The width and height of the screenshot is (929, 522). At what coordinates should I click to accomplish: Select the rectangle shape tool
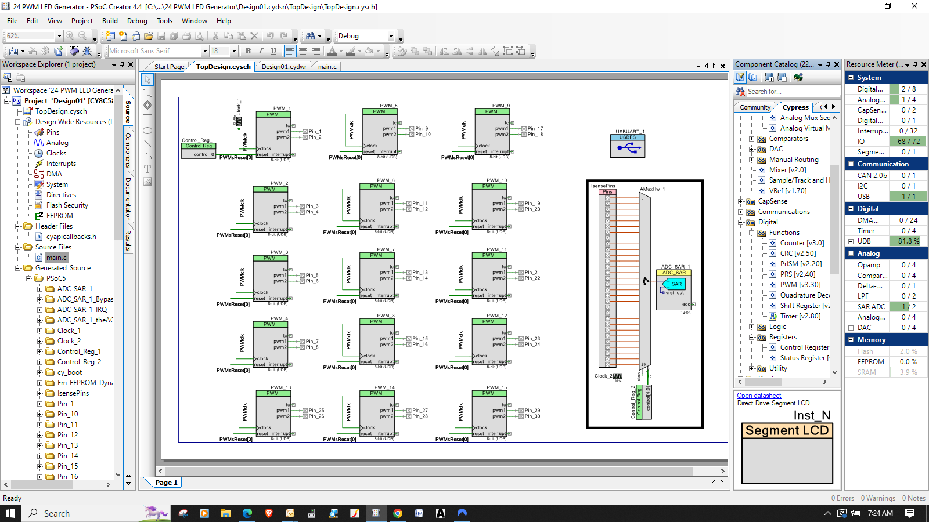(147, 118)
